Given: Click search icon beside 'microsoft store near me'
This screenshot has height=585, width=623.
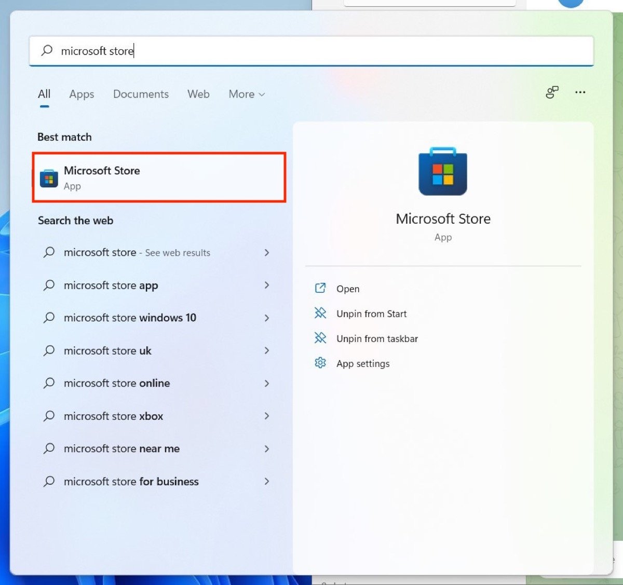Looking at the screenshot, I should tap(49, 448).
